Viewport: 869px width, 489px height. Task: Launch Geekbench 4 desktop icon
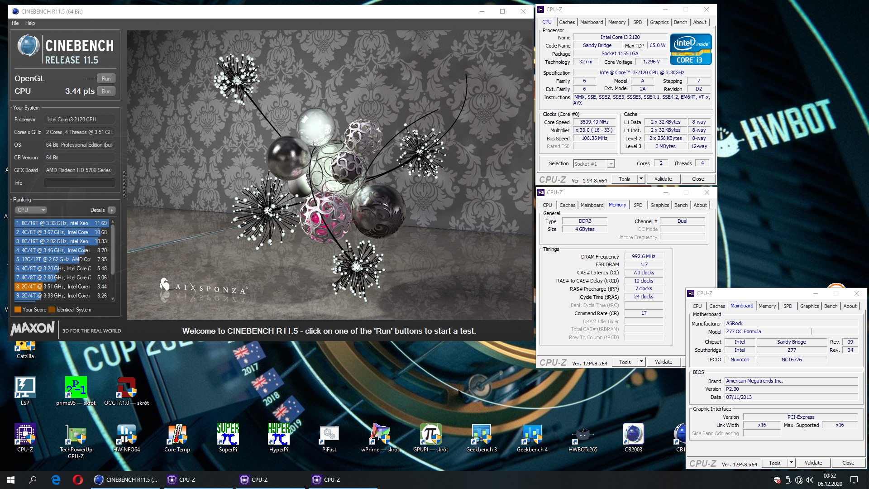tap(532, 437)
